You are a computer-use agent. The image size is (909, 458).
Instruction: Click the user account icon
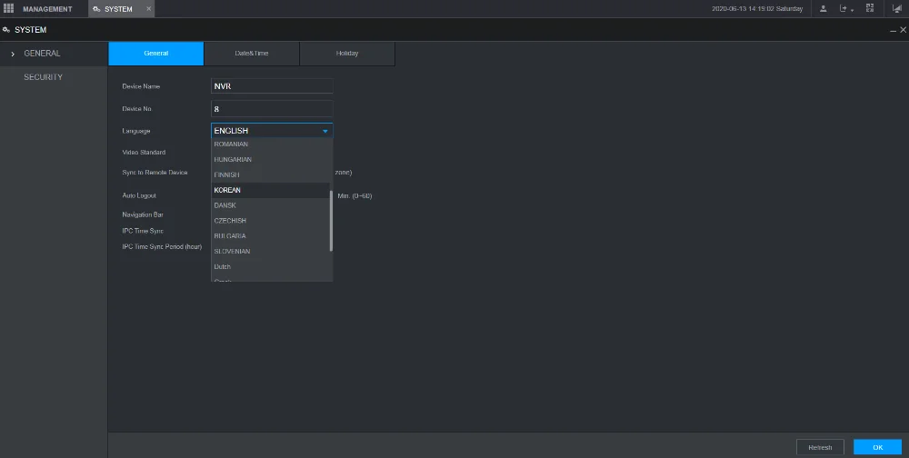click(x=824, y=9)
